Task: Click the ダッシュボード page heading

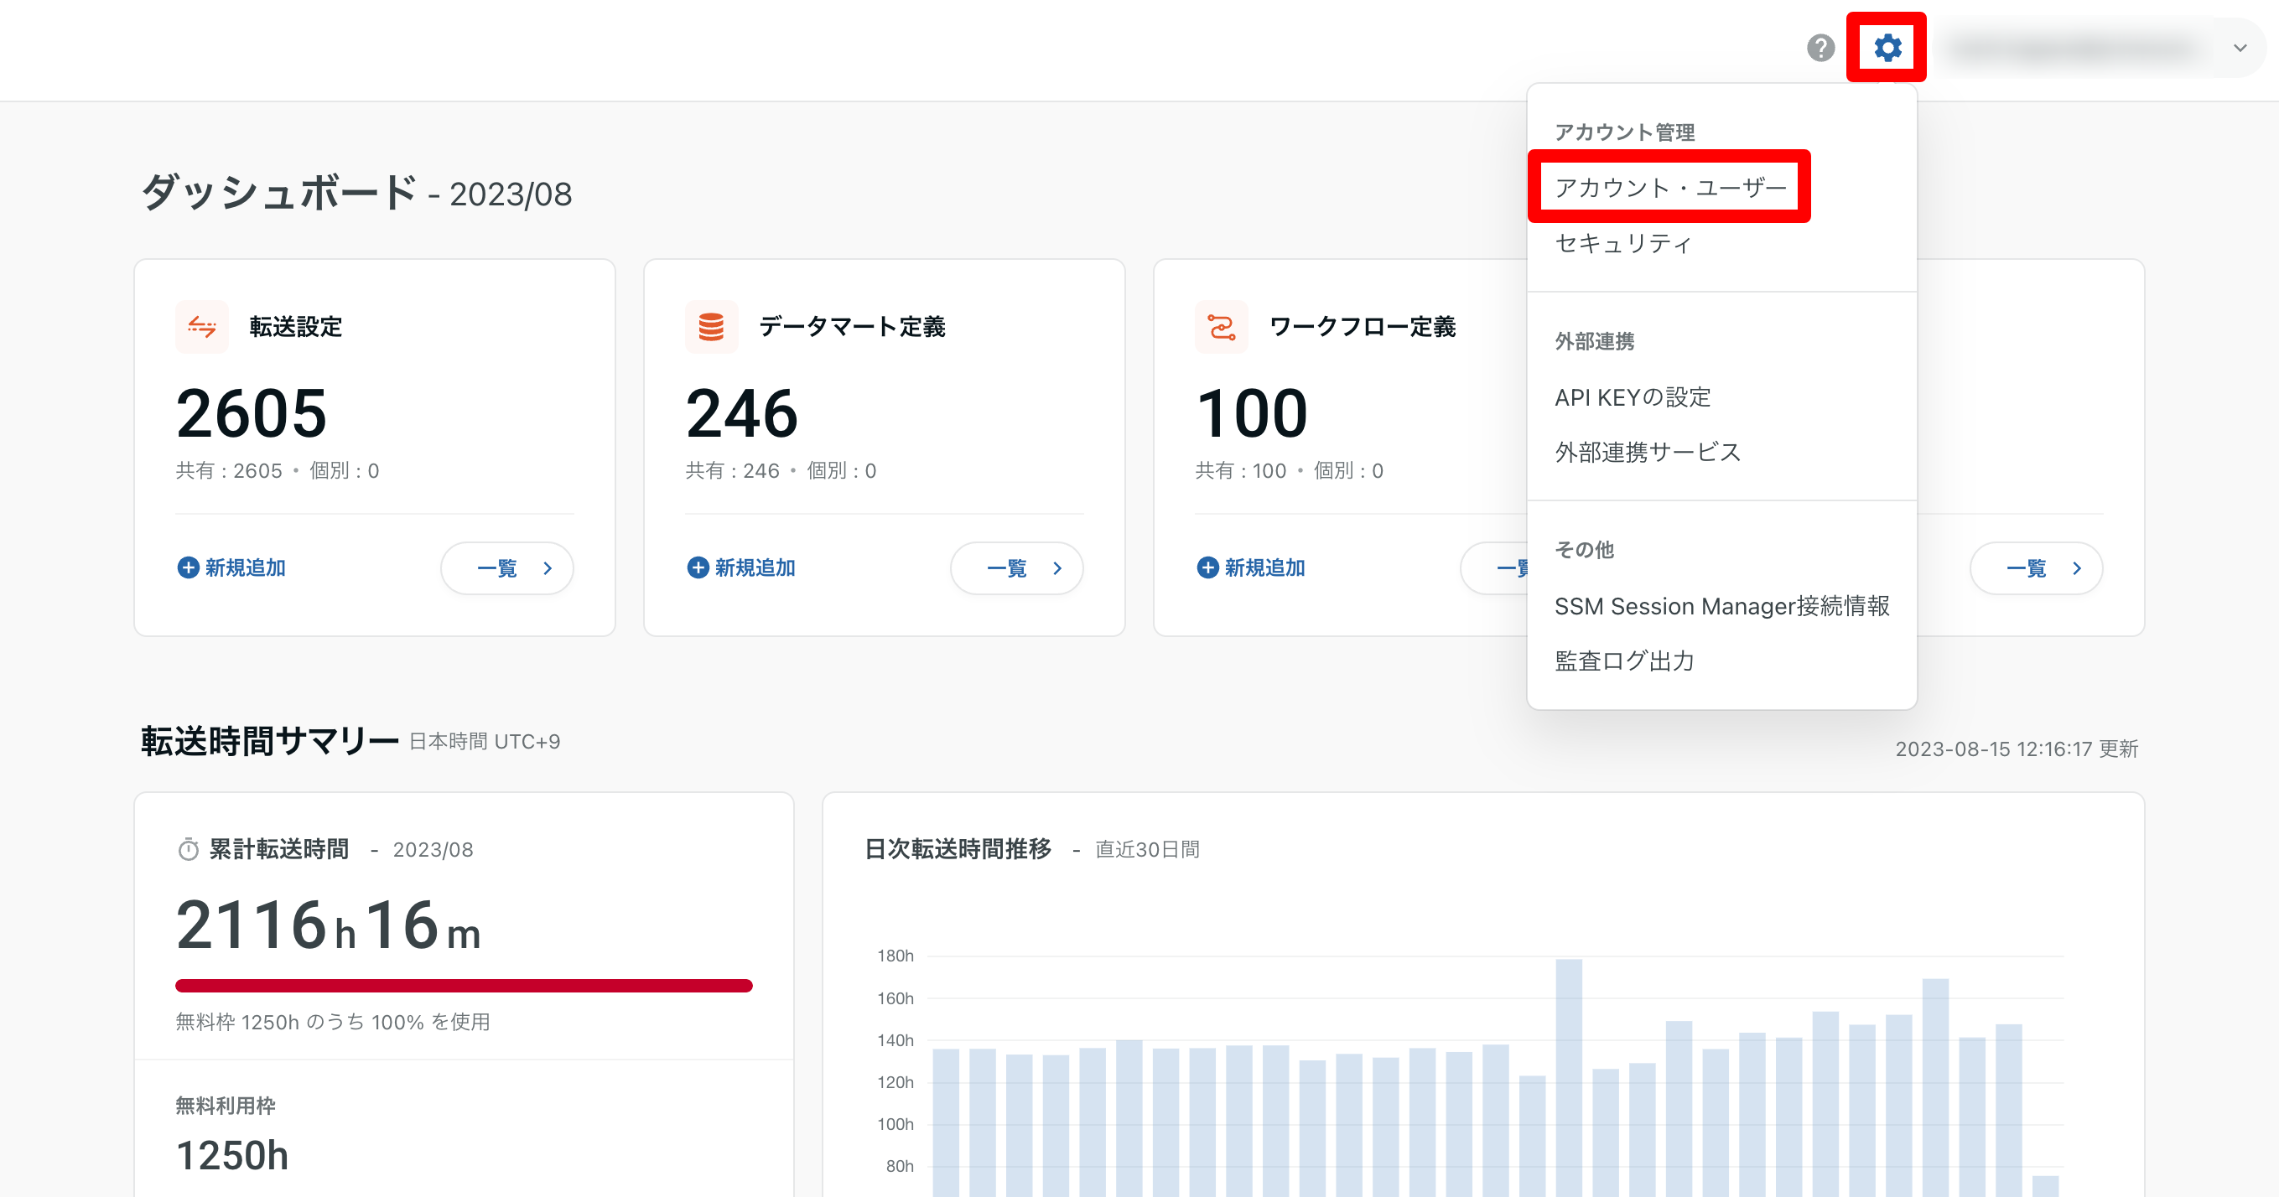Action: (x=278, y=192)
